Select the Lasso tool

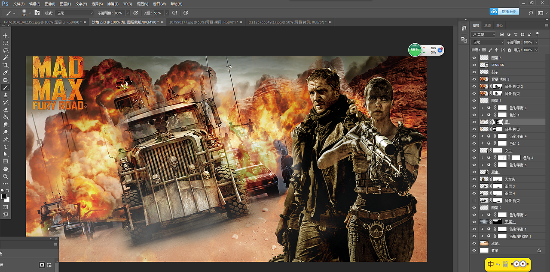click(6, 50)
